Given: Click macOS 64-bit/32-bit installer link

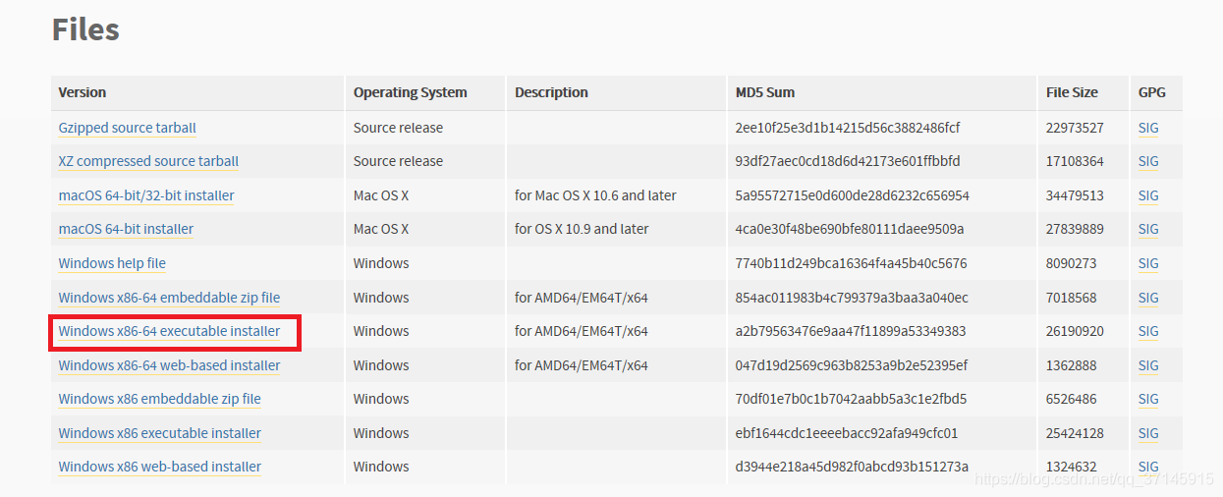Looking at the screenshot, I should tap(146, 195).
